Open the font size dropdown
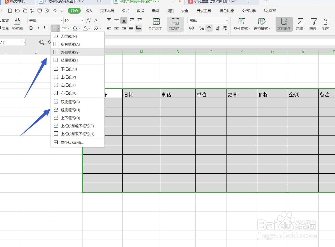The width and height of the screenshot is (335, 247). pos(72,20)
